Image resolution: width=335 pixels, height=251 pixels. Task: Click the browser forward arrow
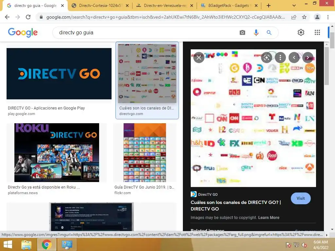pos(18,17)
